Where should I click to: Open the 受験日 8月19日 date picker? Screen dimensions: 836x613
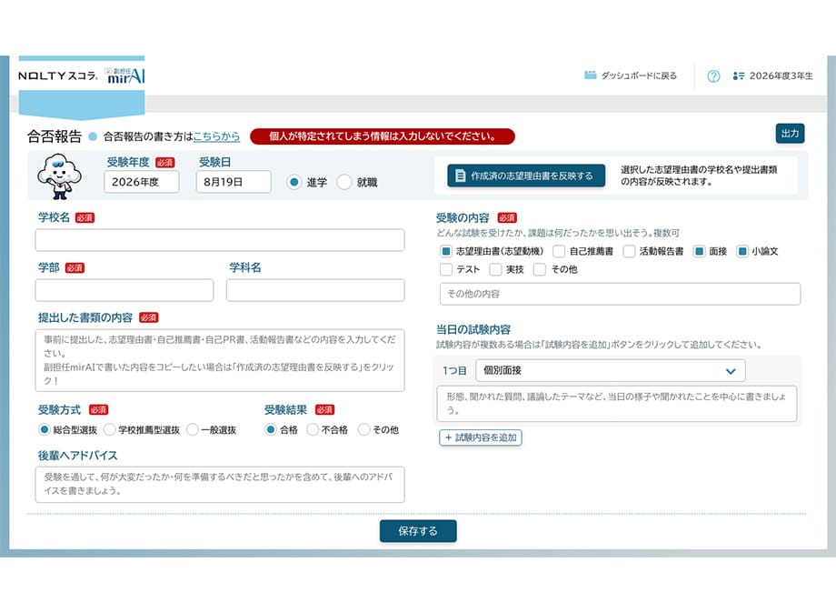pos(234,182)
